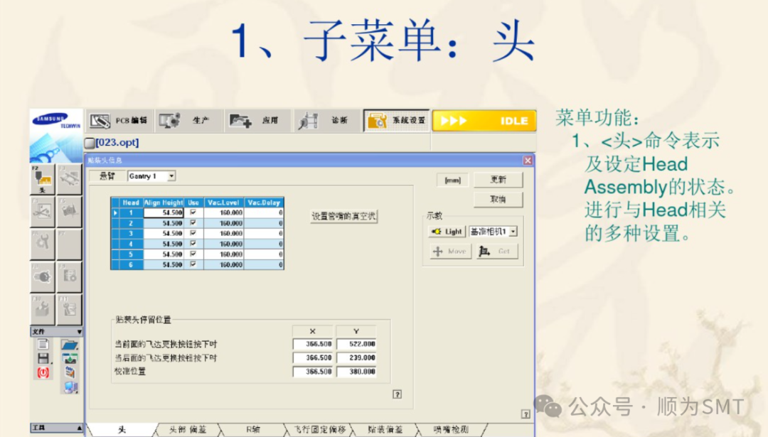The image size is (768, 437).
Task: Click the Light button
Action: click(x=447, y=232)
